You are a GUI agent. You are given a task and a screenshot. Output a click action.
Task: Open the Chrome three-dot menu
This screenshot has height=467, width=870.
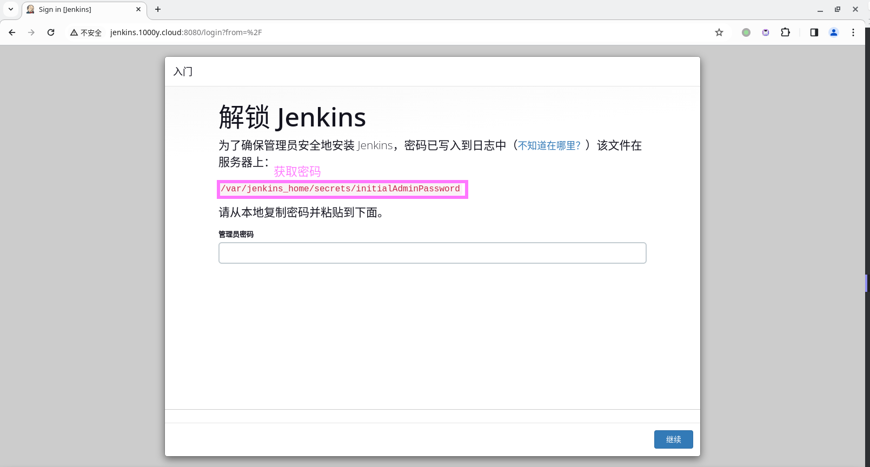pyautogui.click(x=853, y=32)
